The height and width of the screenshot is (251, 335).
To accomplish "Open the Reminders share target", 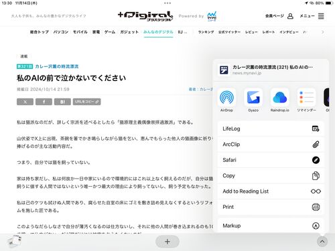I will [x=306, y=98].
